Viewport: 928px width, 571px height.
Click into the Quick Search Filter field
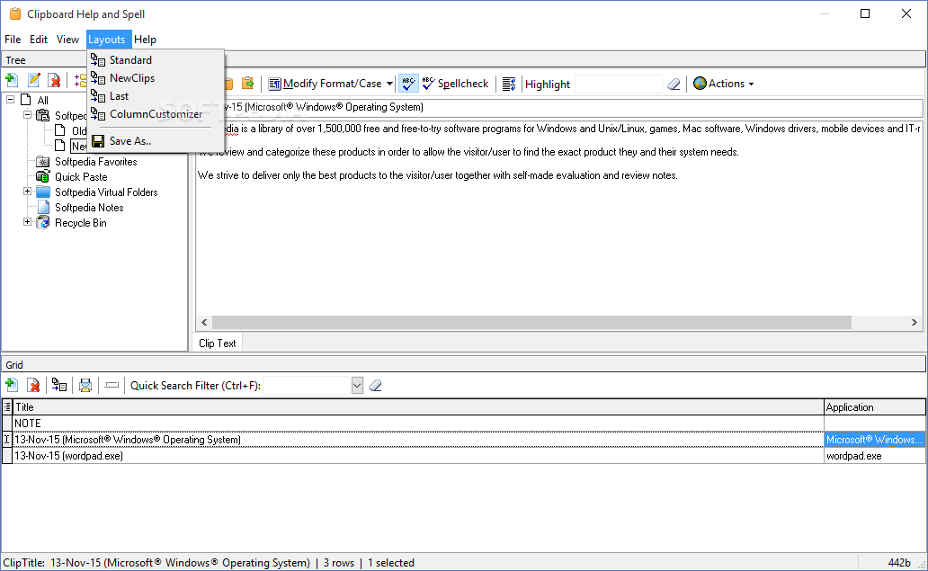pyautogui.click(x=308, y=386)
